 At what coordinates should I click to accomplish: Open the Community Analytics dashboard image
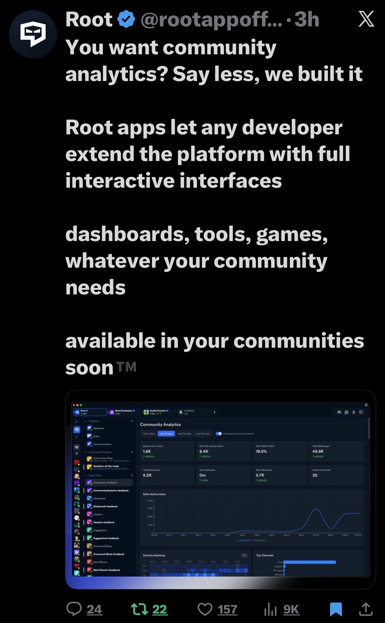220,489
